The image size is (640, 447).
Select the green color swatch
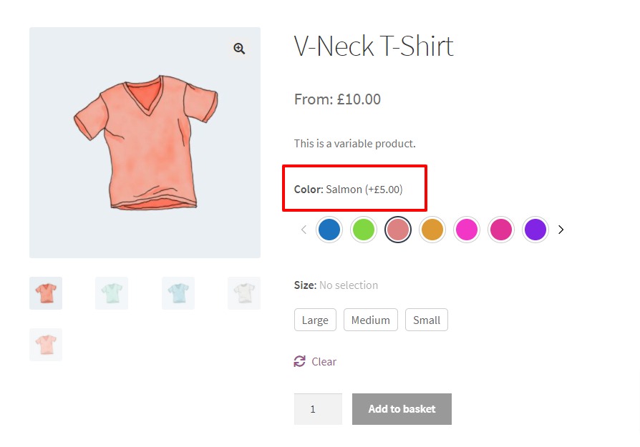click(364, 229)
